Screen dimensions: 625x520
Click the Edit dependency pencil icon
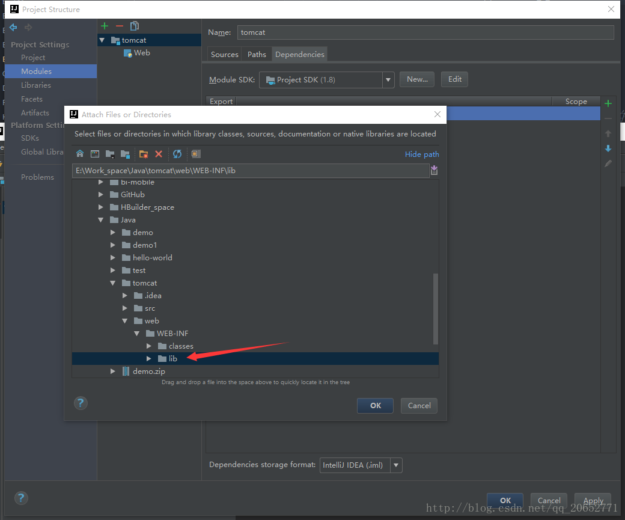point(608,164)
